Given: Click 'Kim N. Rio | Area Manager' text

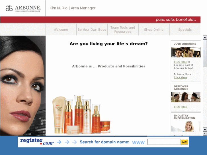Looking at the screenshot, I should pyautogui.click(x=73, y=8).
